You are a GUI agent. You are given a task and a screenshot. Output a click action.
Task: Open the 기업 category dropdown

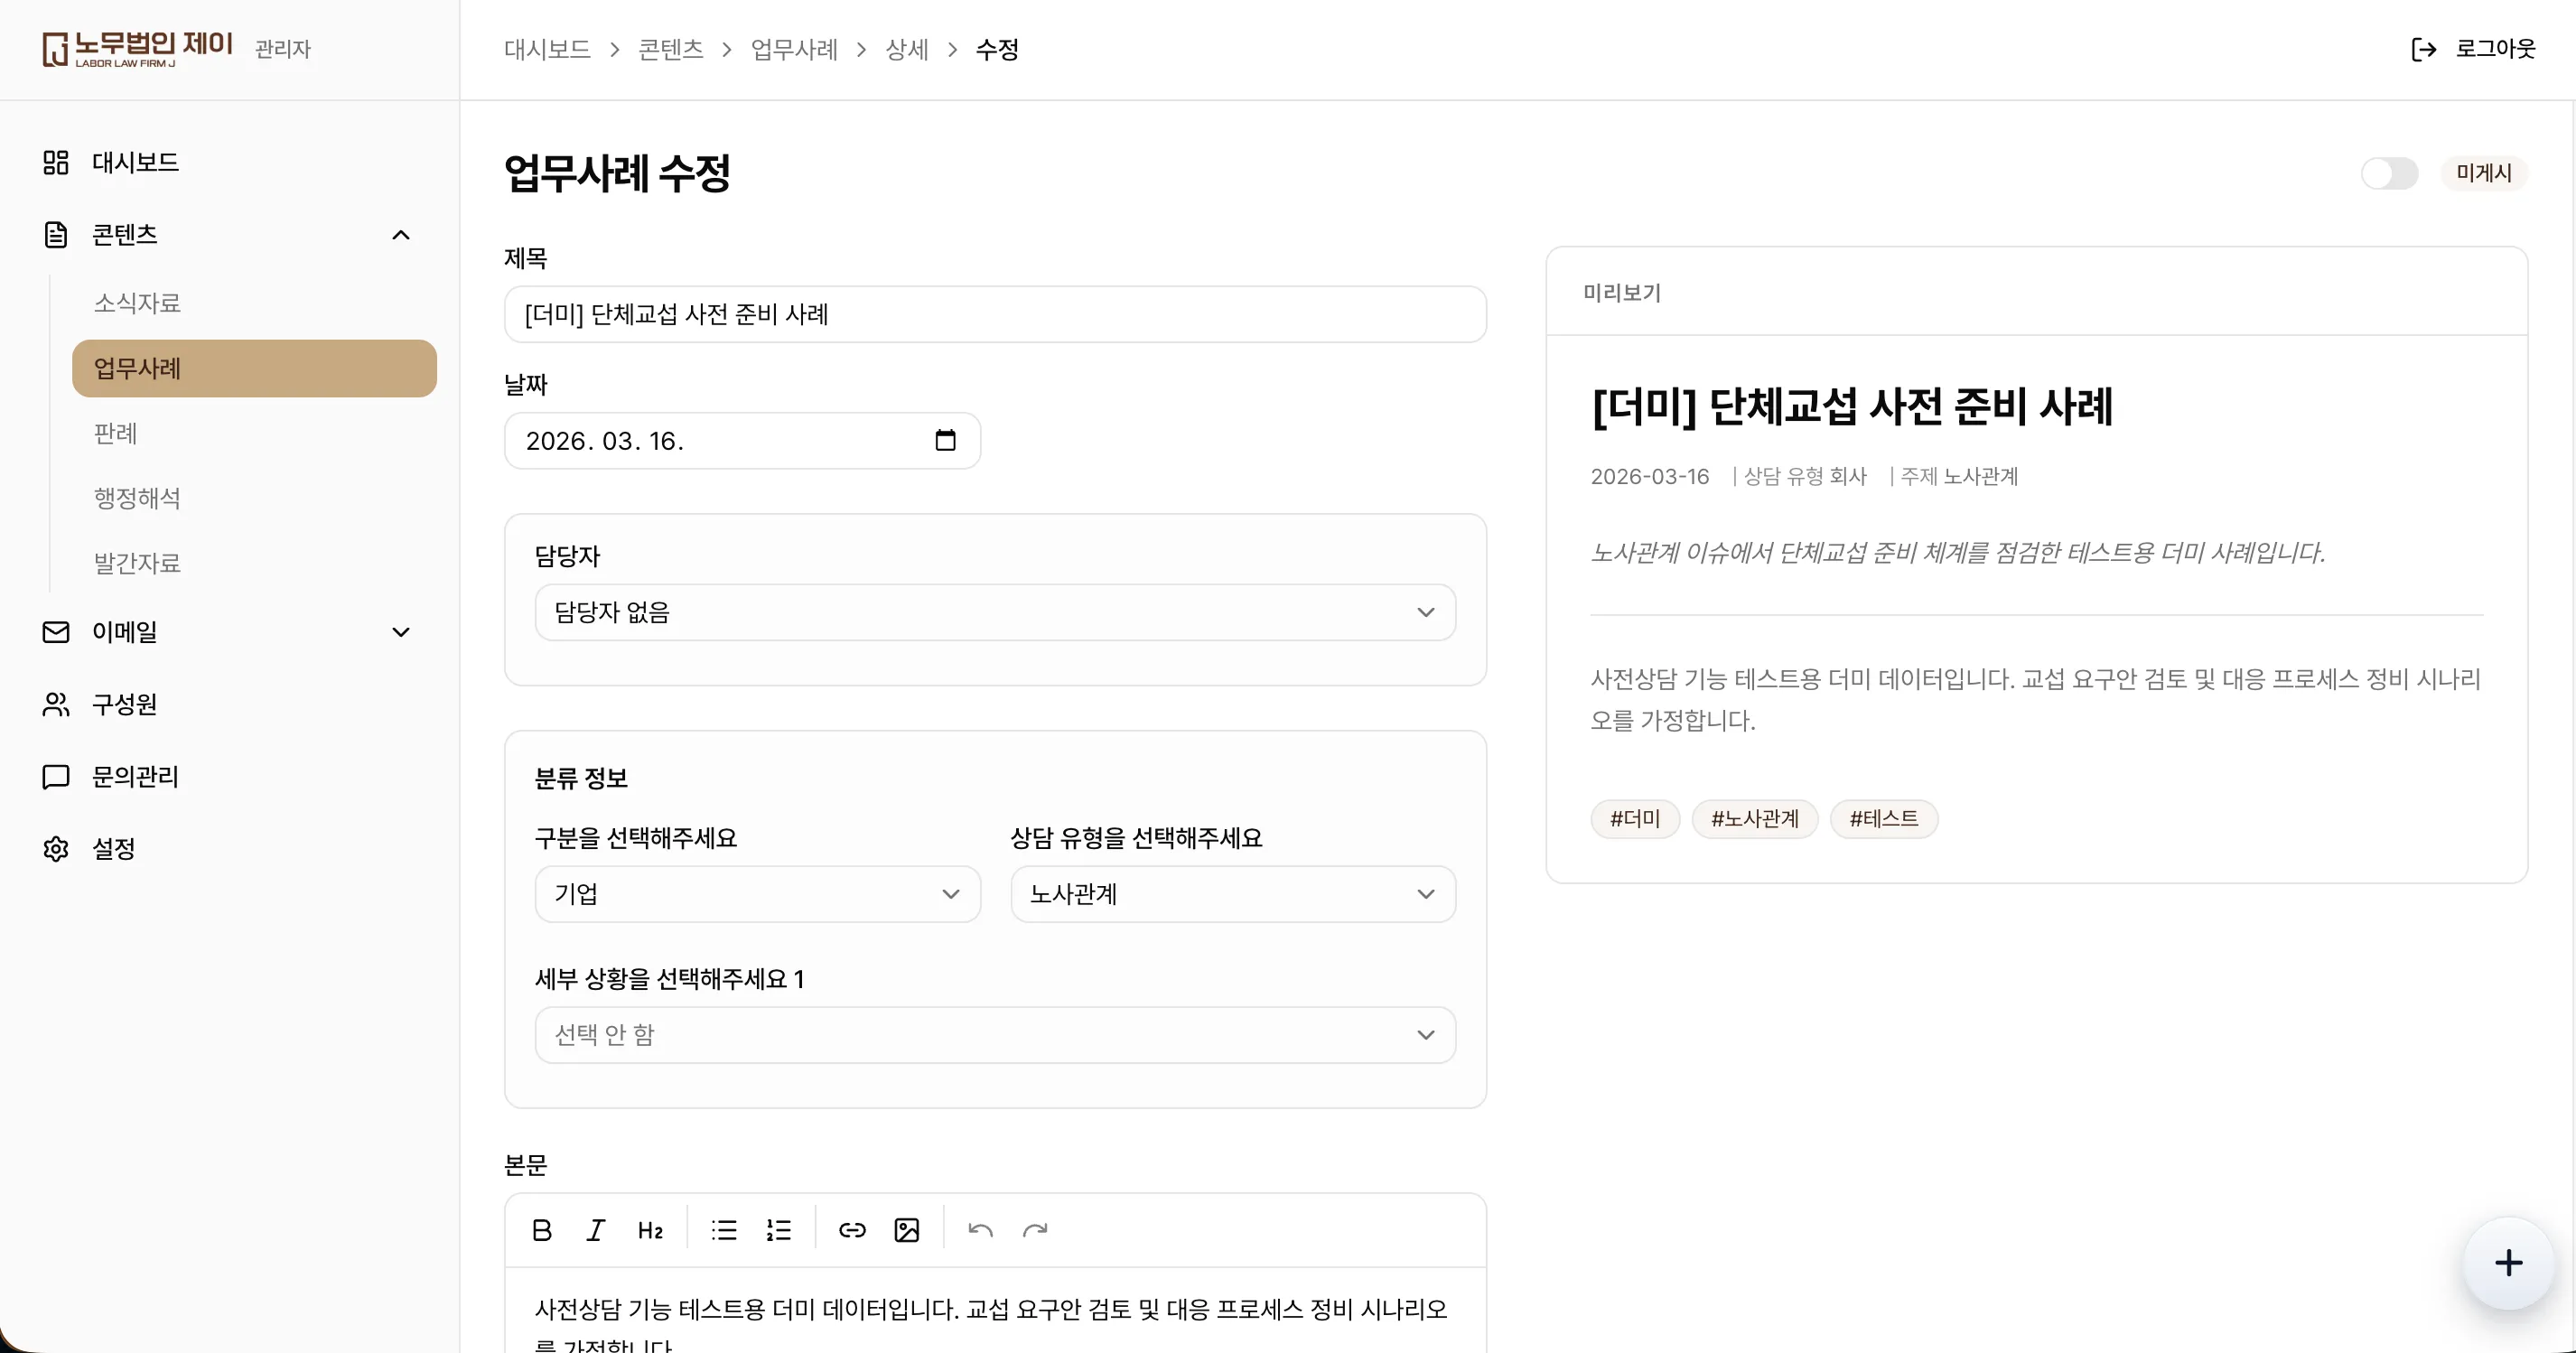point(757,894)
